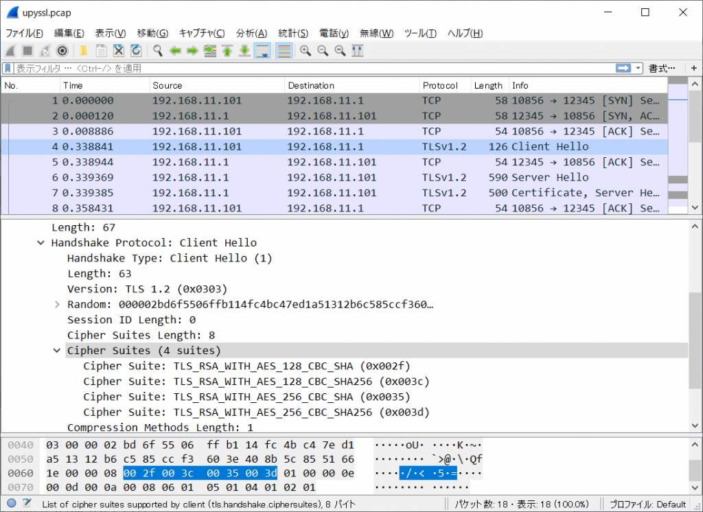Open the 統計(S) menu

tap(293, 33)
